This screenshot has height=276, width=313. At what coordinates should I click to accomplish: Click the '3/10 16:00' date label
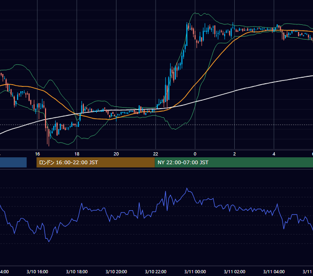pyautogui.click(x=37, y=271)
